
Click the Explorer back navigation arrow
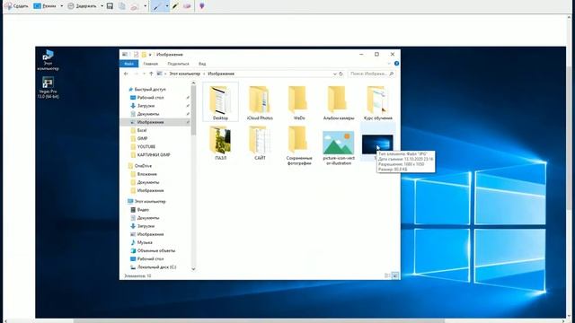[x=126, y=74]
